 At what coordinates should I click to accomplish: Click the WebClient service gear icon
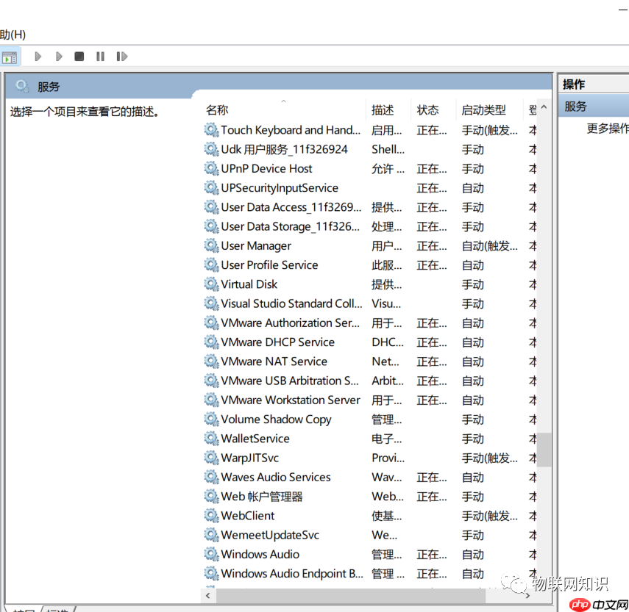pos(211,515)
